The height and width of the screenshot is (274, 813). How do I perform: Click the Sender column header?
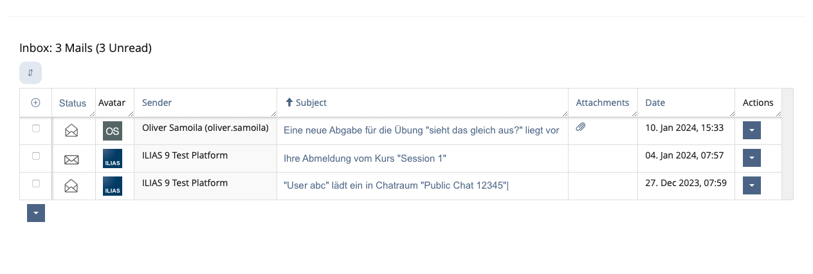157,103
